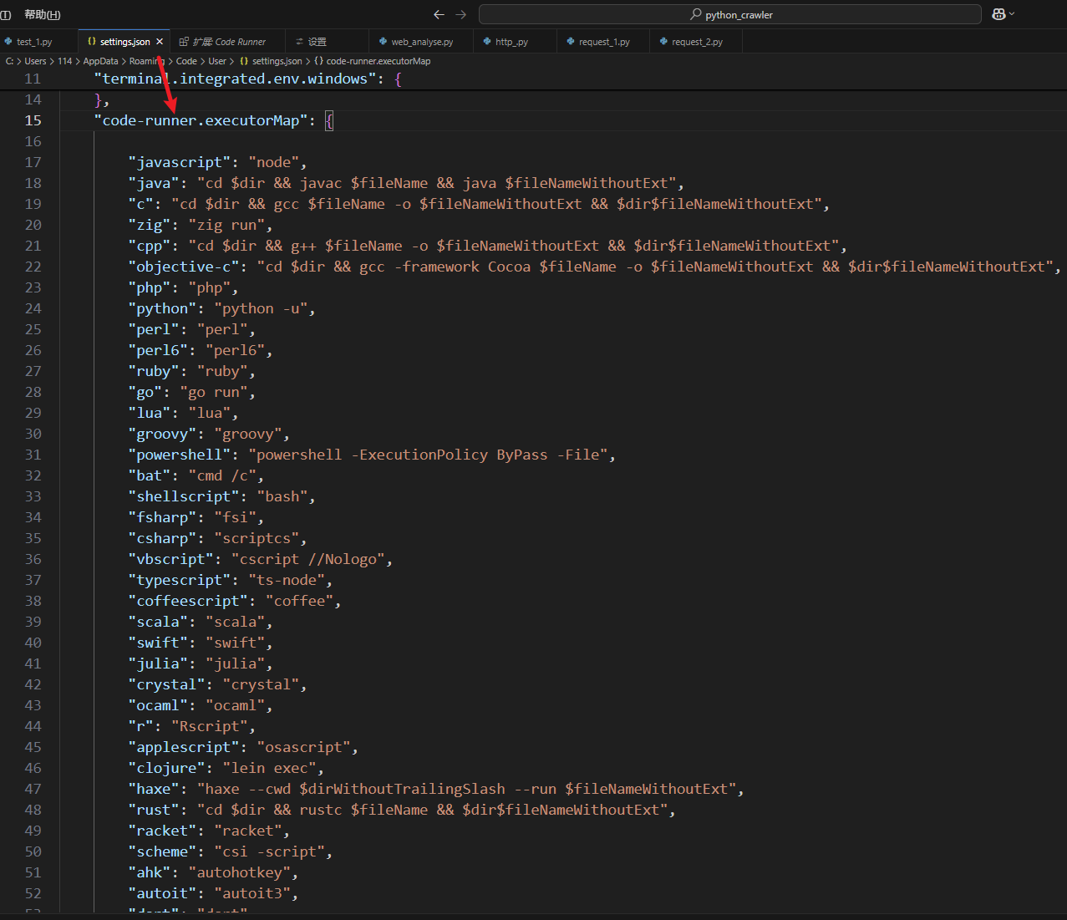Close the settings.json tab
Screen dimensions: 1067x920
pos(159,39)
